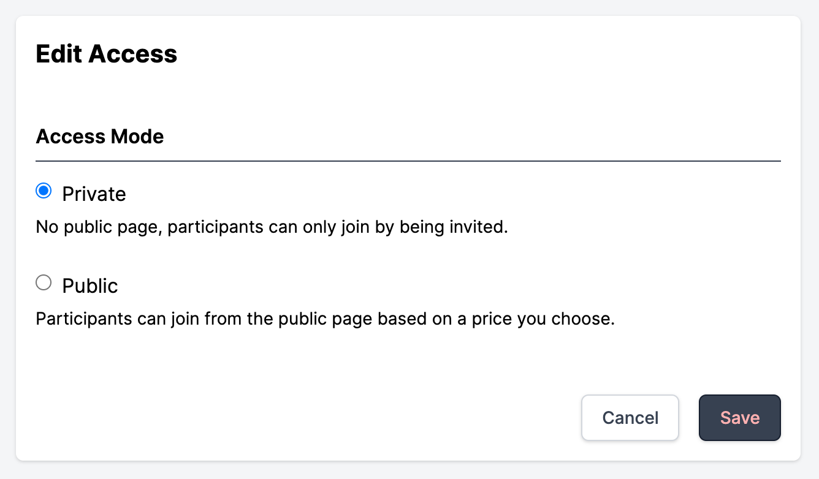Click the Access Mode section heading
This screenshot has height=479, width=819.
coord(100,136)
